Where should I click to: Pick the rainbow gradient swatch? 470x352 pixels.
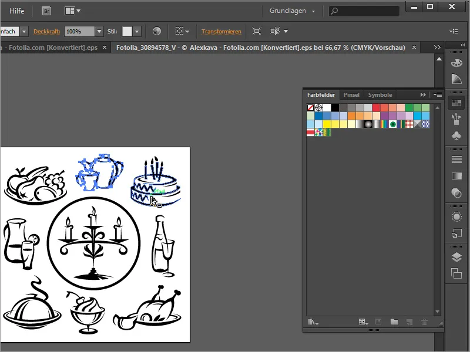[x=384, y=124]
